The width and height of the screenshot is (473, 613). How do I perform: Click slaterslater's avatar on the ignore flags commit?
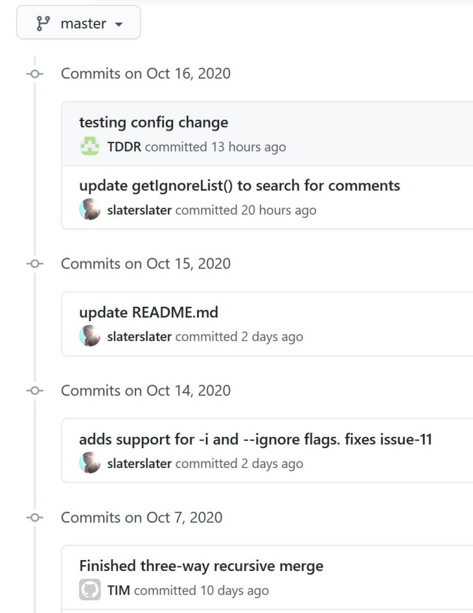tap(90, 463)
